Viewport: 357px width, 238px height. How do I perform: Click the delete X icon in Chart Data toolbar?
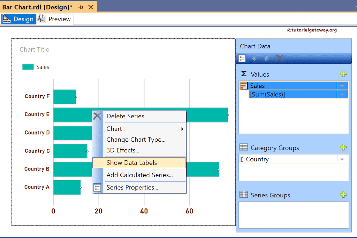(279, 58)
